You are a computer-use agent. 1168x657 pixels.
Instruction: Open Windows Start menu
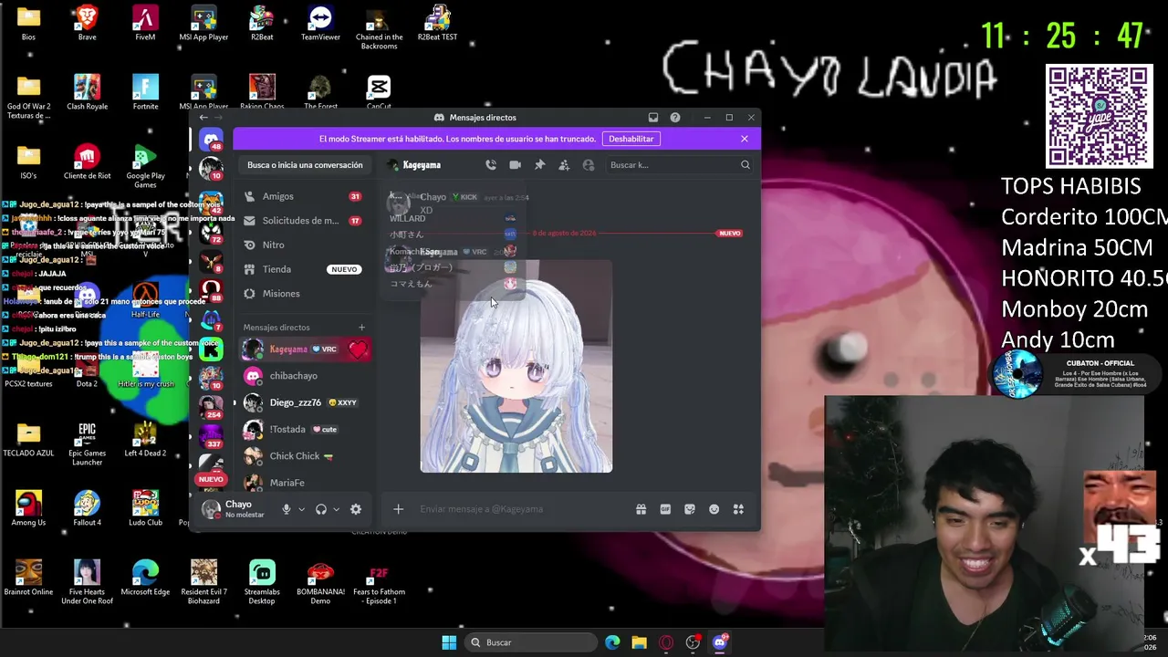pyautogui.click(x=449, y=642)
